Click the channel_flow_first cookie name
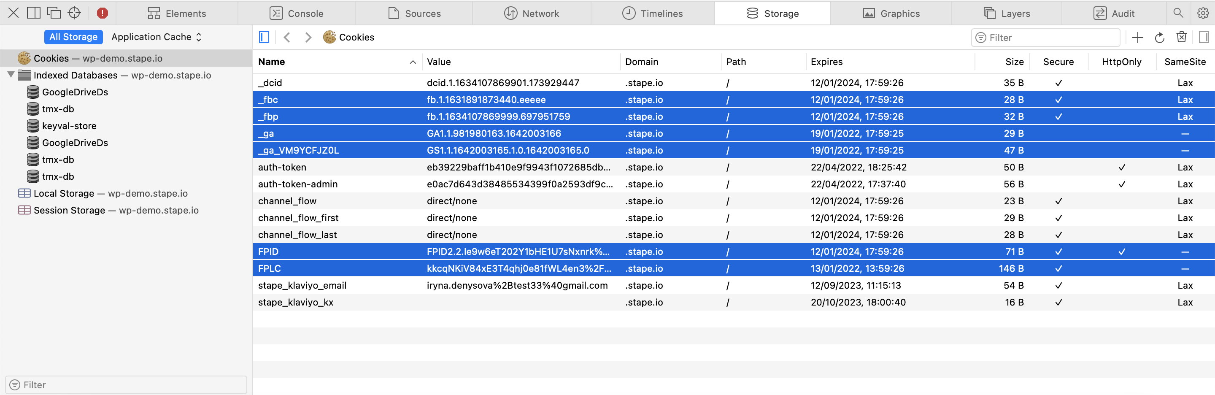1215x395 pixels. [298, 218]
